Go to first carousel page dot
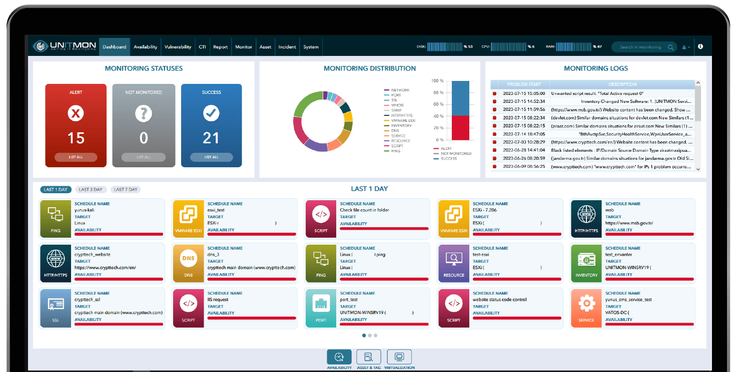Screen dimensions: 738x372 tap(364, 336)
